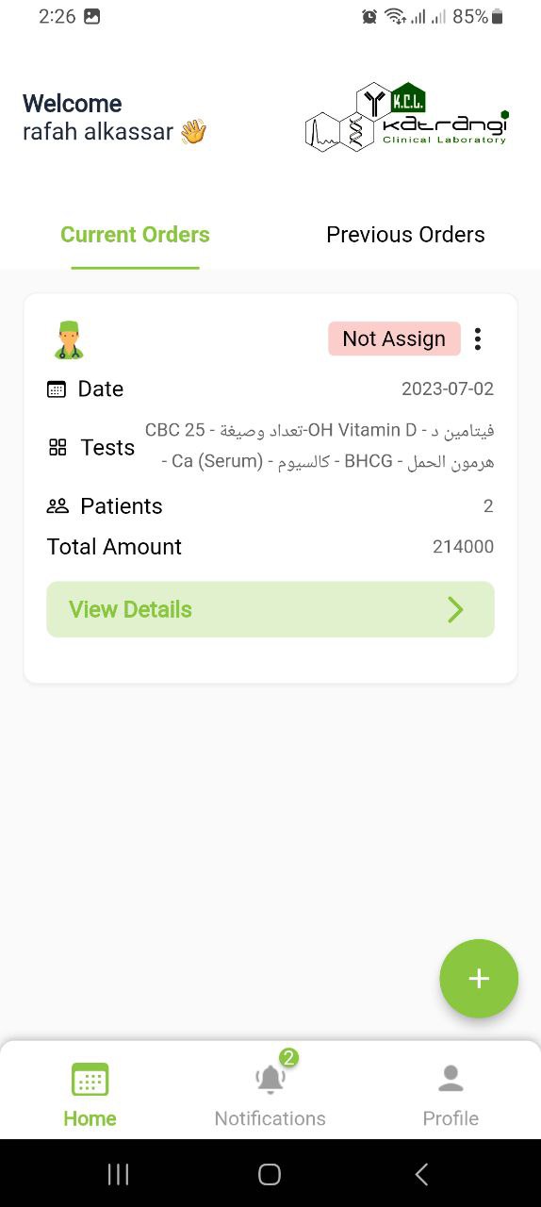The height and width of the screenshot is (1207, 541).
Task: Select the Current Orders tab
Action: pos(135,235)
